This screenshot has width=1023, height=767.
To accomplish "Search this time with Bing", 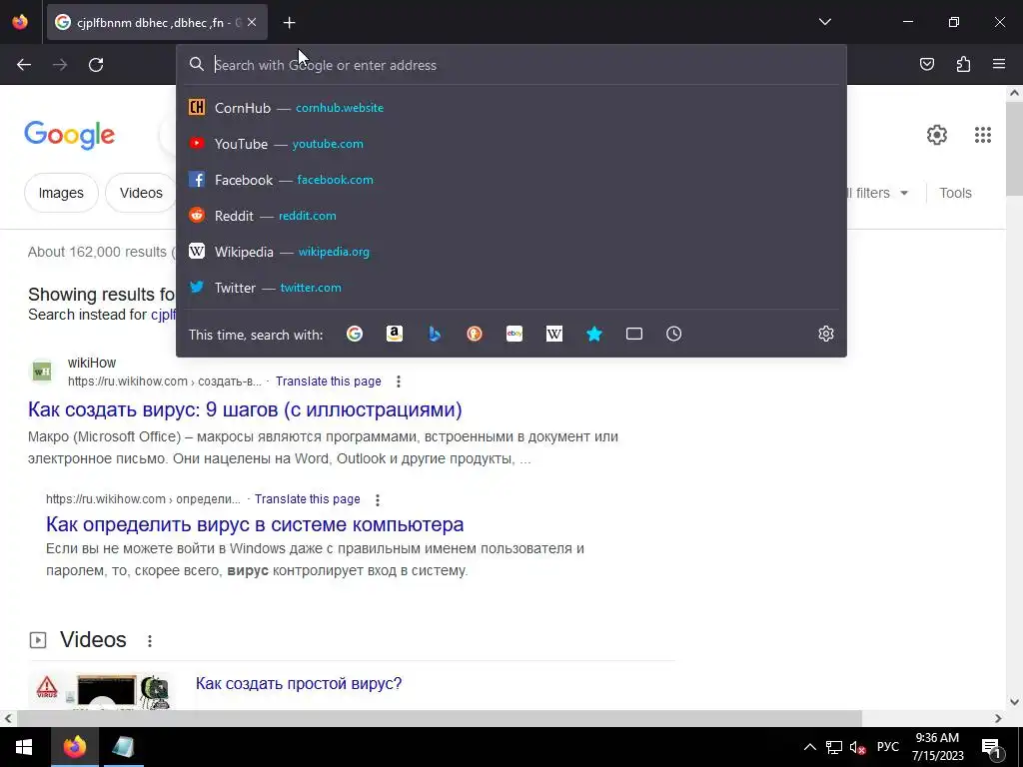I will tap(435, 334).
